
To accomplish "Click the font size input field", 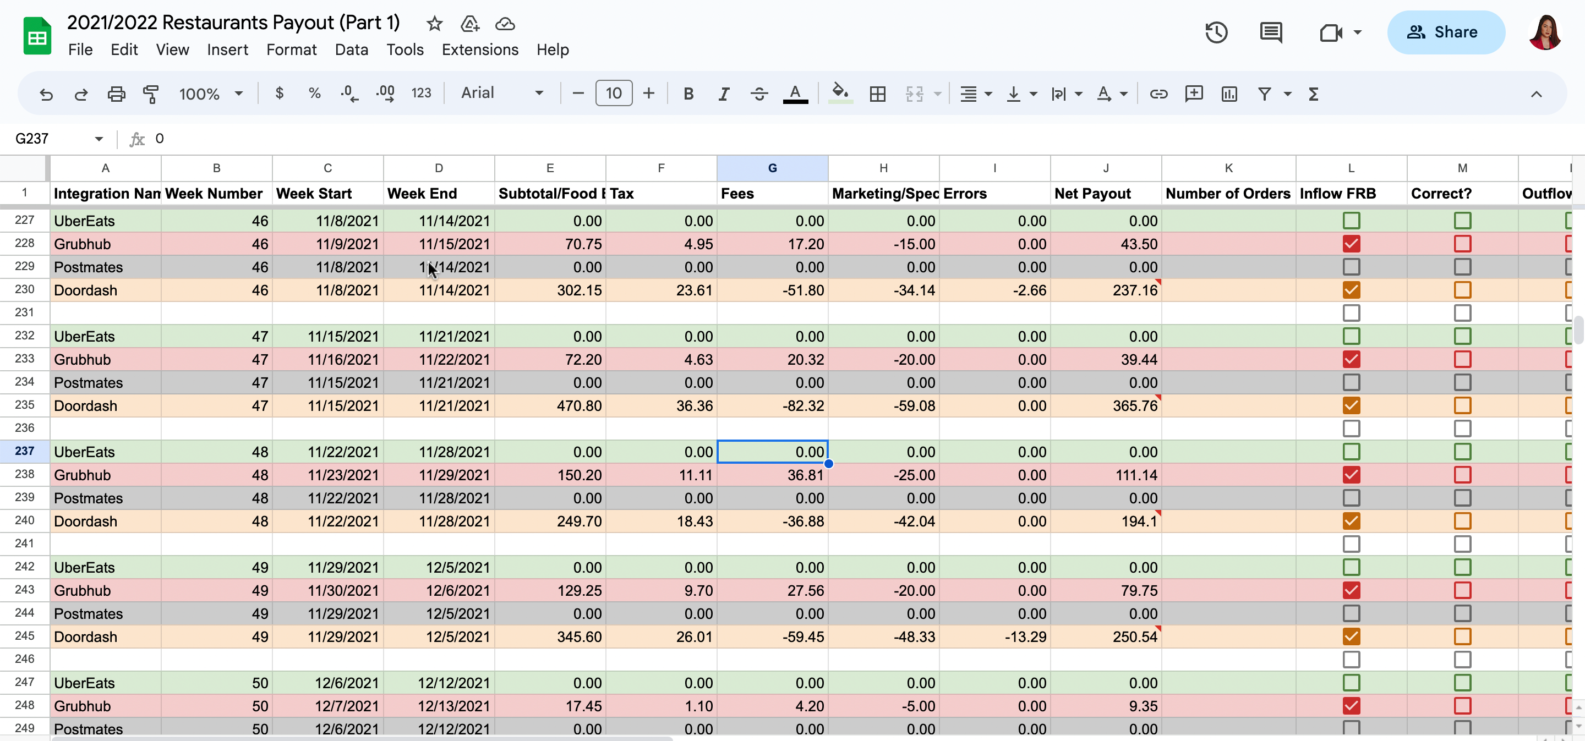I will point(613,94).
